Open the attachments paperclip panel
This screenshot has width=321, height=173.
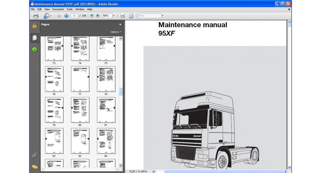[35, 155]
